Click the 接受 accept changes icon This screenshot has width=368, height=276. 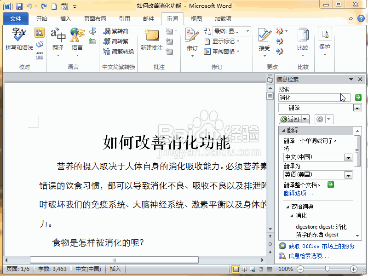coord(263,37)
